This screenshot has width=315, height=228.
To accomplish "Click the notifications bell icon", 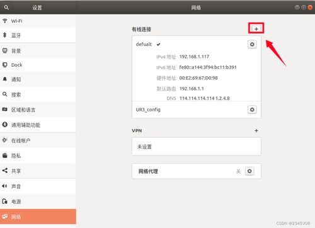I will click(4, 79).
